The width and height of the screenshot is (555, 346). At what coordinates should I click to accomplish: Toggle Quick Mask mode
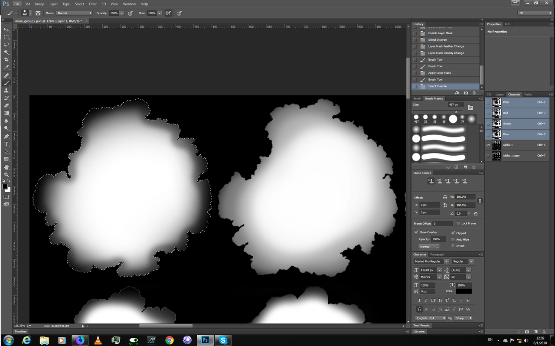[x=6, y=197]
